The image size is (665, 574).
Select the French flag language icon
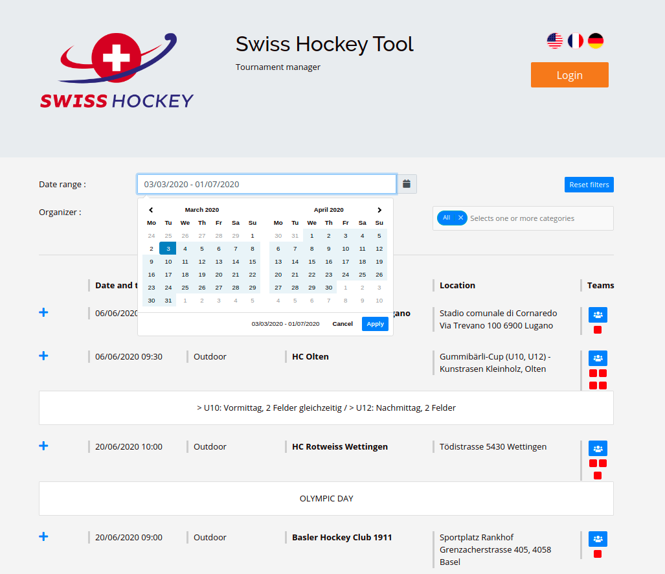(575, 41)
